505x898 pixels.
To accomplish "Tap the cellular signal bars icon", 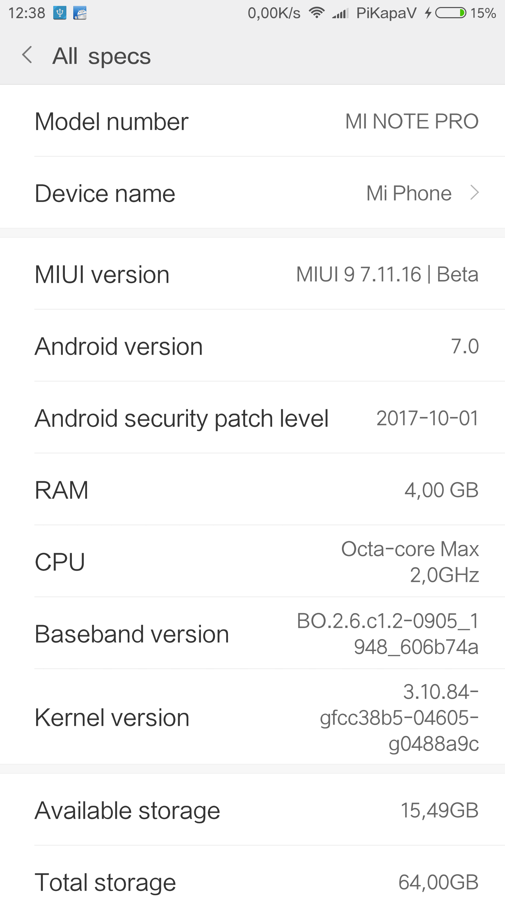I will pos(340,13).
